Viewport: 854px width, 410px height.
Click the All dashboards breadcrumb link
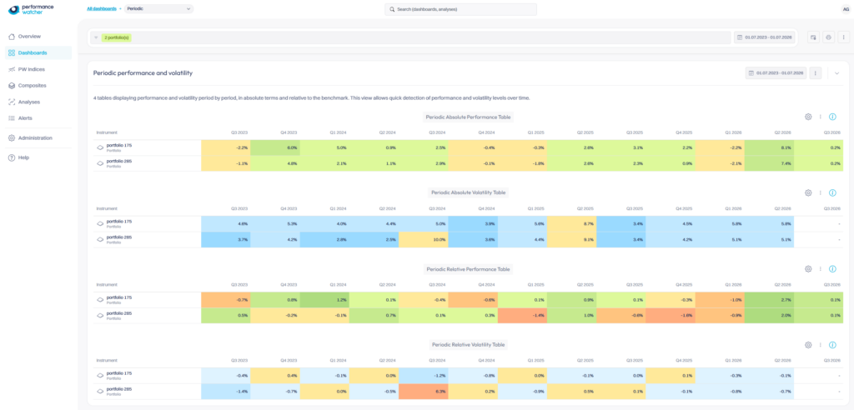[102, 8]
